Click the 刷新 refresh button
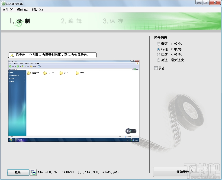 tap(18, 172)
